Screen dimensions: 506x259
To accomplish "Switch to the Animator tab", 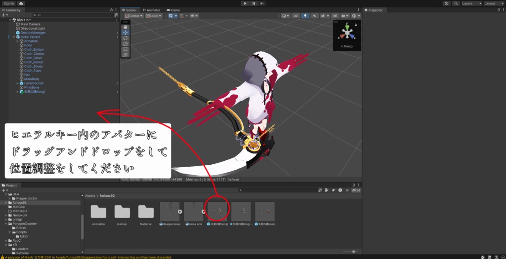I will point(151,10).
